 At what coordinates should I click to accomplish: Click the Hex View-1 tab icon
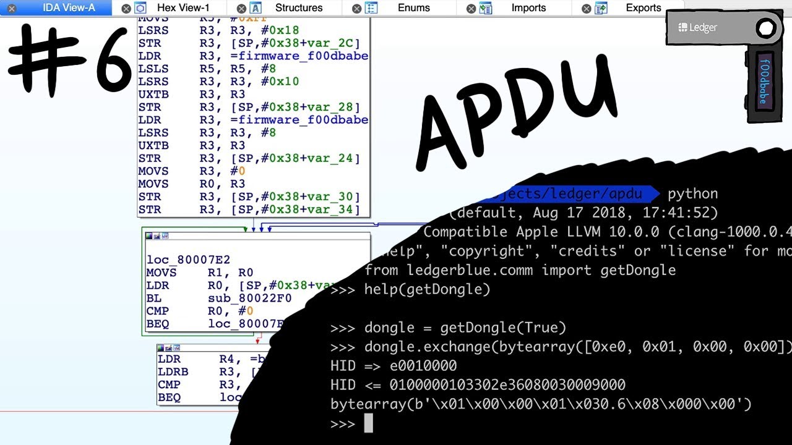click(140, 8)
